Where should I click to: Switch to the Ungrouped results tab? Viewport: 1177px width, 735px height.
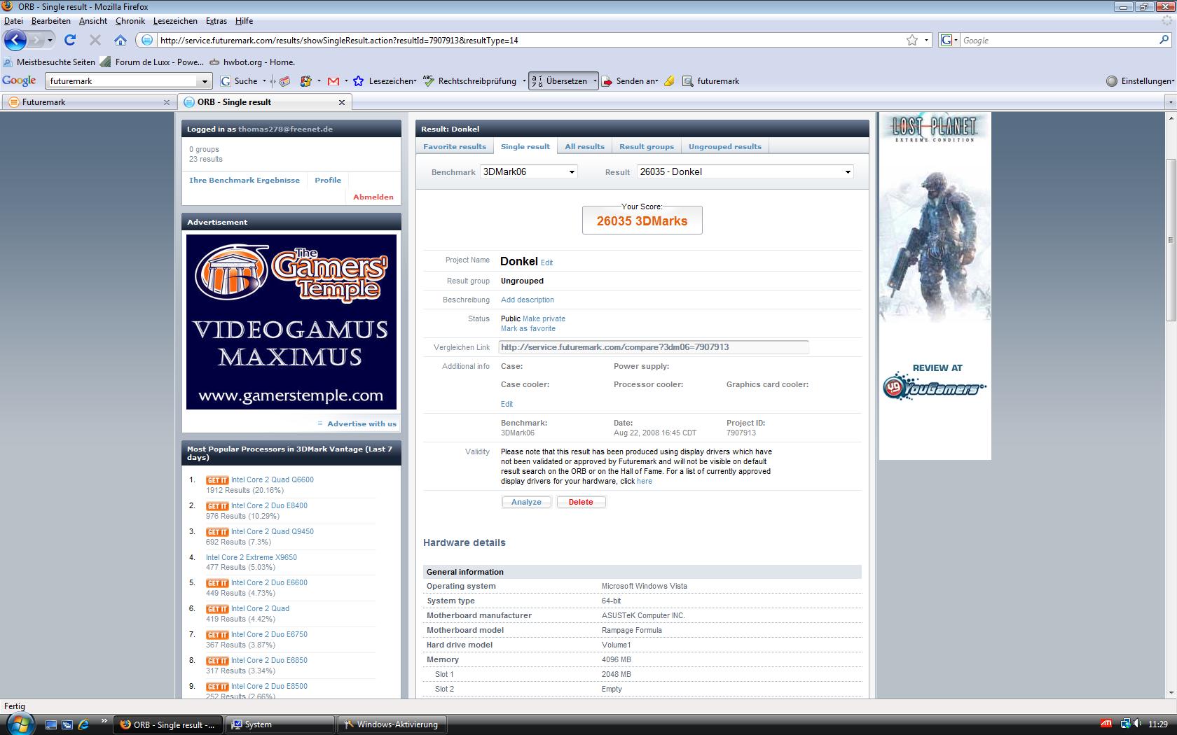[x=724, y=146]
